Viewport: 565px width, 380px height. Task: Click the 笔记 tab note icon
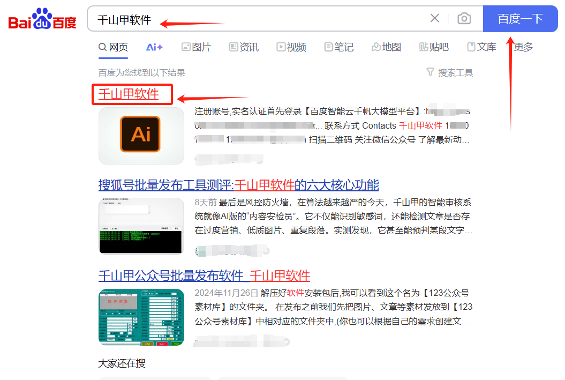coord(328,47)
